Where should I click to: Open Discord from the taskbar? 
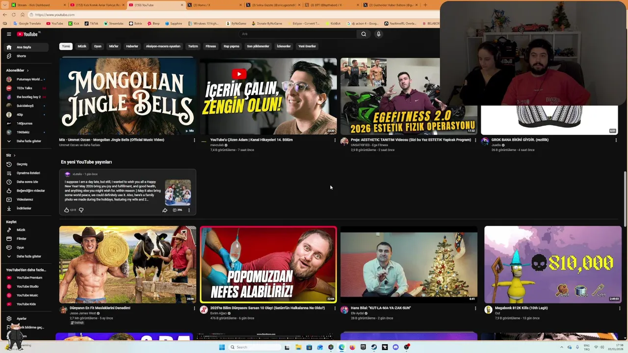395,347
